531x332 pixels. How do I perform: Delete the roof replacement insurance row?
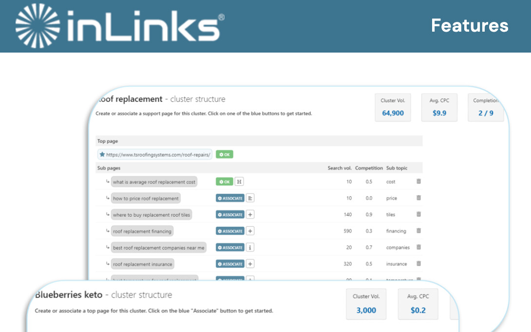click(418, 264)
